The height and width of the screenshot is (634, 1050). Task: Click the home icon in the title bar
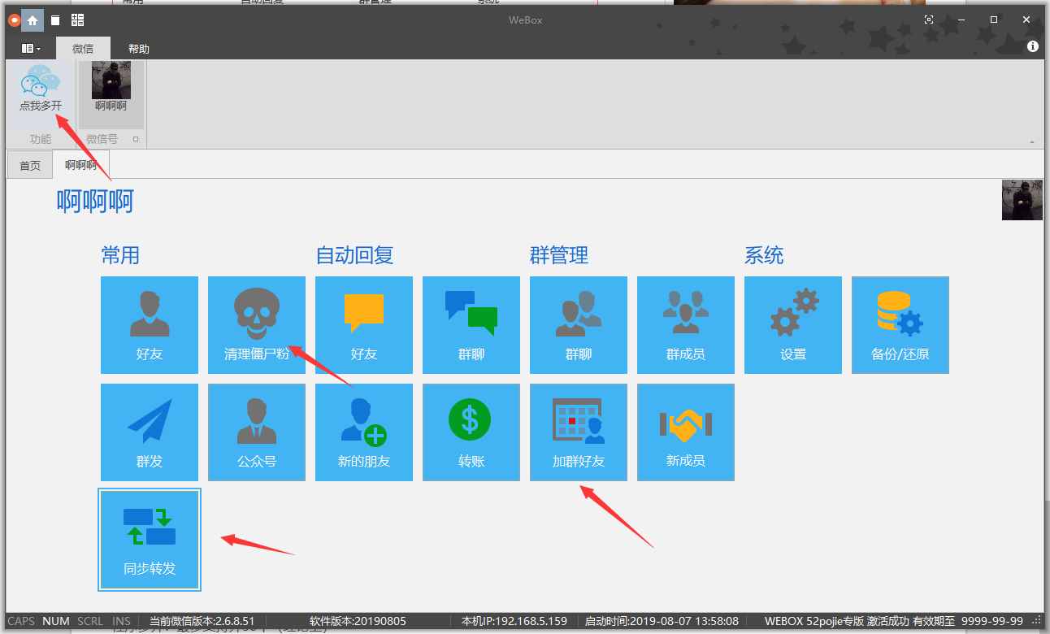pos(33,20)
